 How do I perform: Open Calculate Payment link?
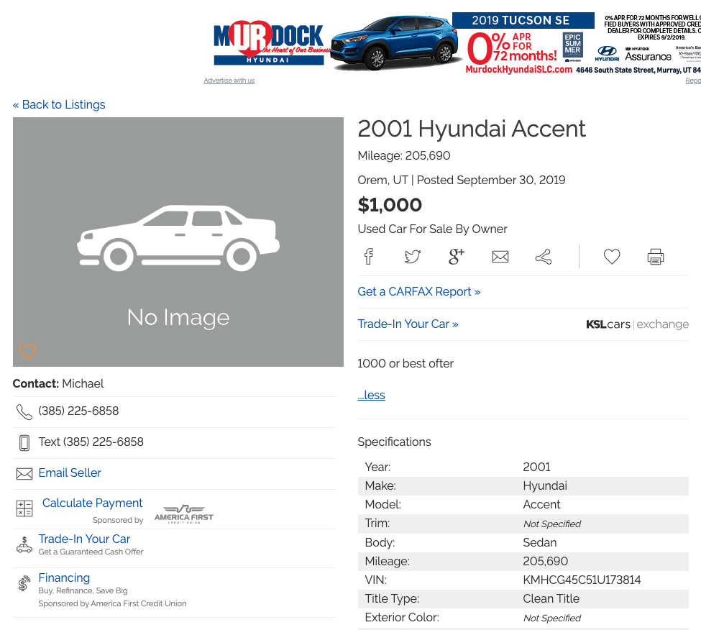pyautogui.click(x=92, y=503)
